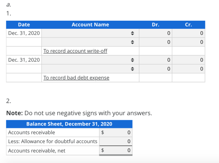Click the Accounts receivable amount field
The height and width of the screenshot is (163, 219).
pos(116,133)
